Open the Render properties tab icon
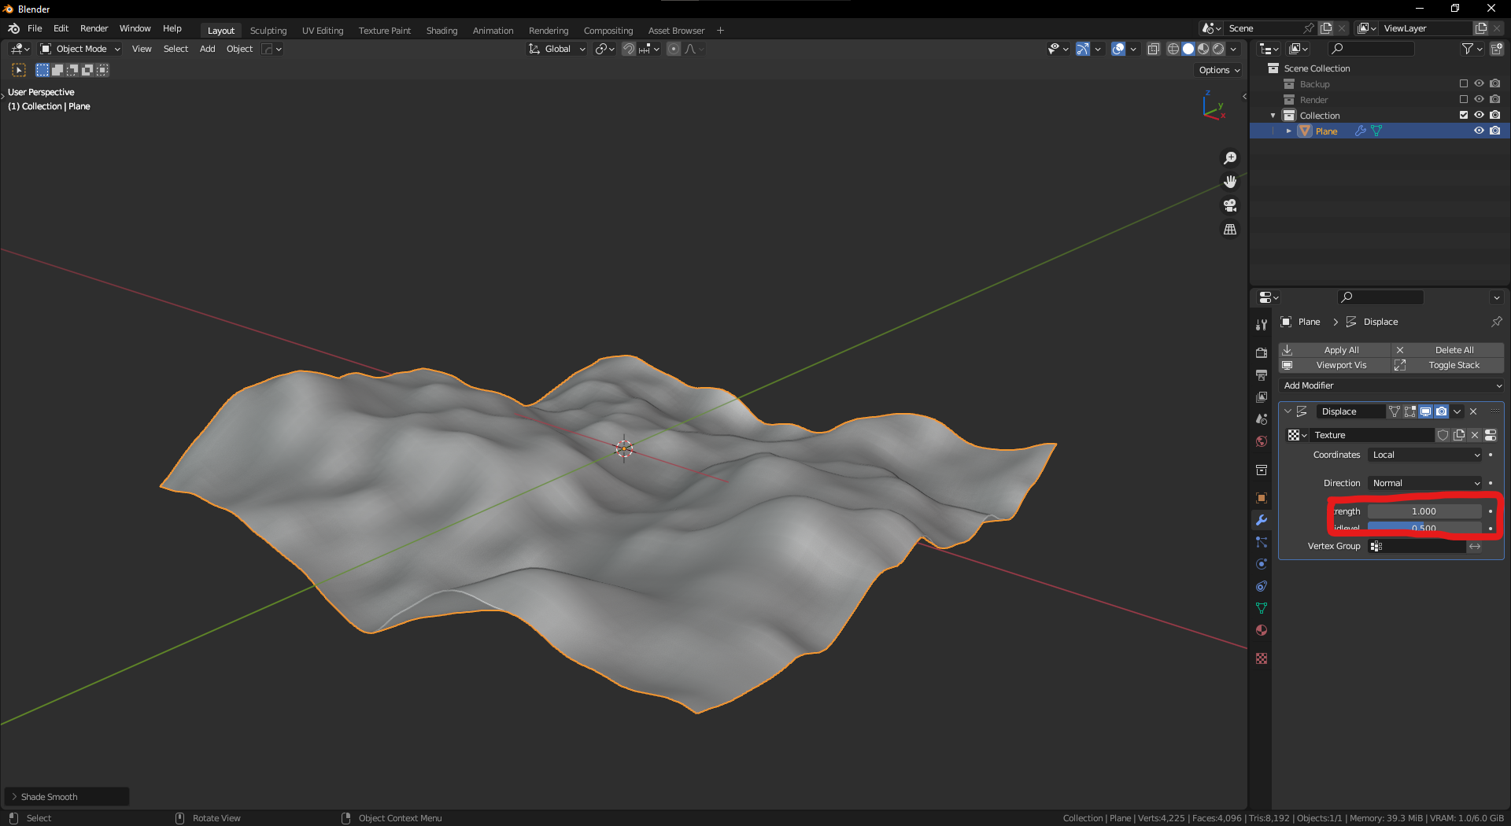Image resolution: width=1511 pixels, height=826 pixels. (1262, 352)
